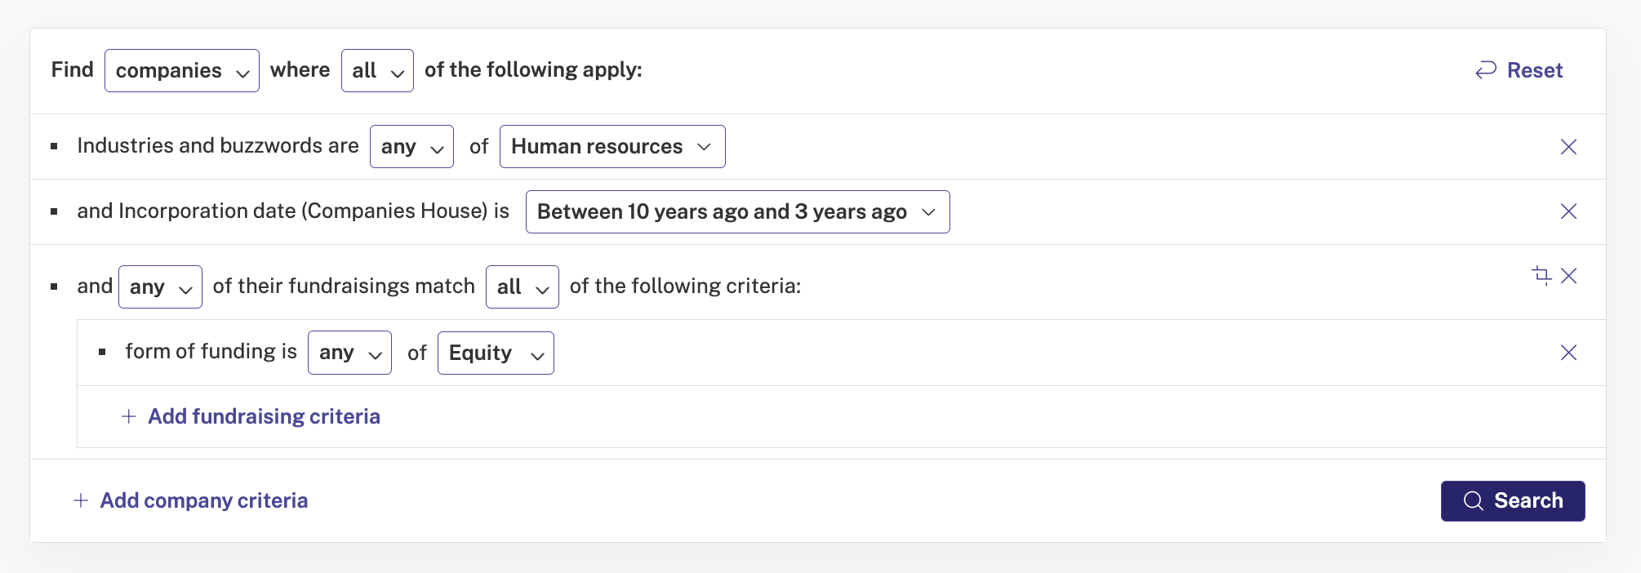This screenshot has width=1641, height=573.
Task: Remove the form of funding criterion
Action: point(1568,353)
